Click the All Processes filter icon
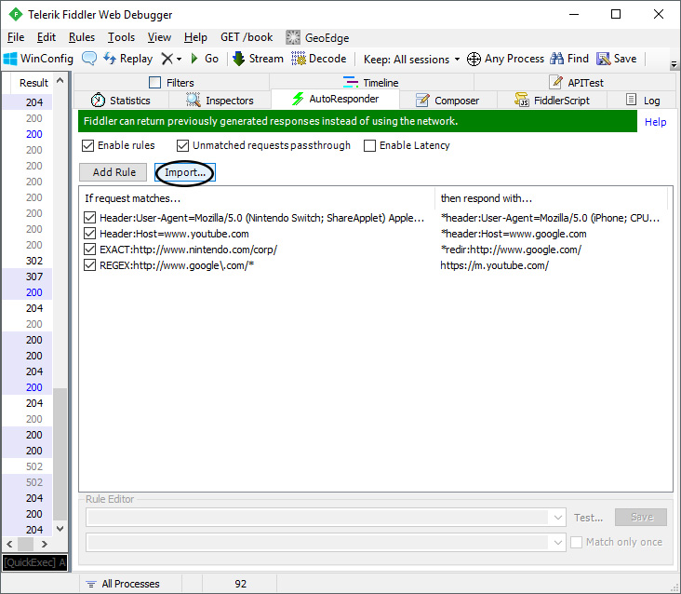This screenshot has width=681, height=594. (x=91, y=584)
